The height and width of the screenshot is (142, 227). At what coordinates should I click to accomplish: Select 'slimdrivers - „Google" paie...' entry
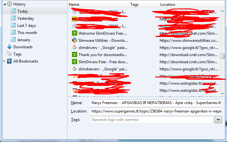103,48
